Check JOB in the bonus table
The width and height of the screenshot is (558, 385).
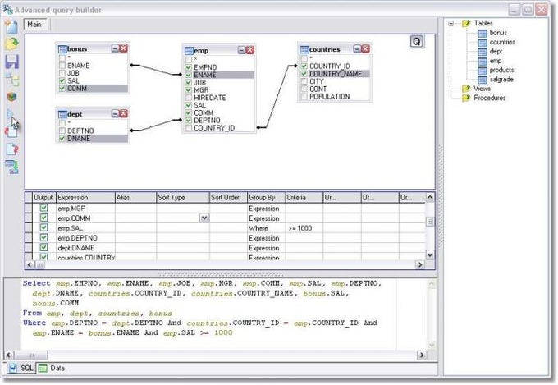[62, 73]
